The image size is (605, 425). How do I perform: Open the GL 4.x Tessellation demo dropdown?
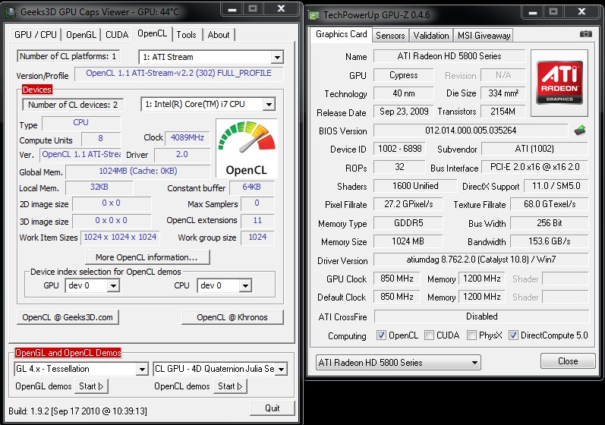click(142, 369)
